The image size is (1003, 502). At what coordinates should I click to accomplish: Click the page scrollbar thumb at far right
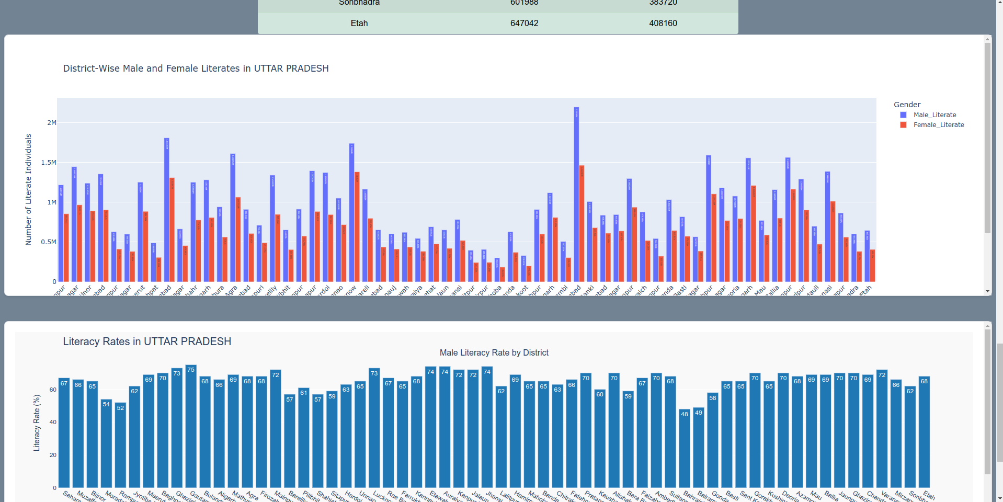(x=999, y=402)
